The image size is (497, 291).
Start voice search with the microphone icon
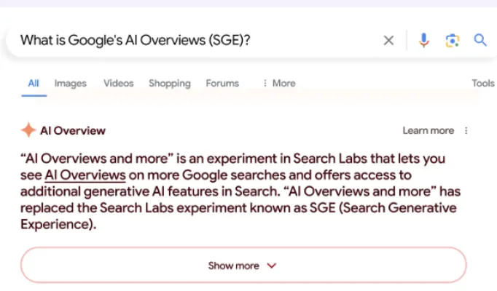pos(423,40)
